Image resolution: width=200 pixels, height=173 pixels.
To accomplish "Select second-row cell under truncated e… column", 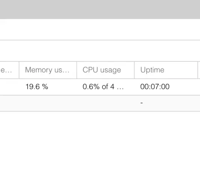I will click(9, 103).
